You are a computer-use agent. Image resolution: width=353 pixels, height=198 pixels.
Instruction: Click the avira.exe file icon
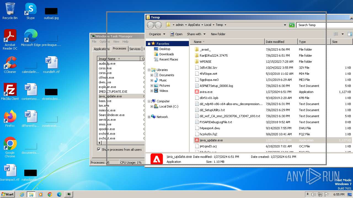tap(197, 92)
